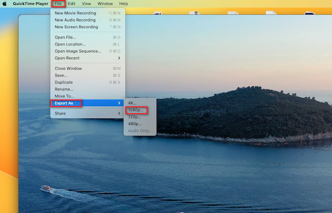Select the Export As menu item
Screen dimensions: 332x213
(87, 103)
